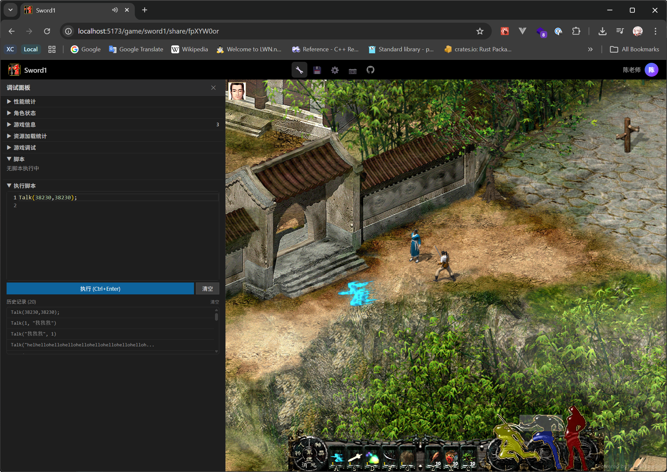
Task: Open the All Bookmarks folder
Action: 634,49
